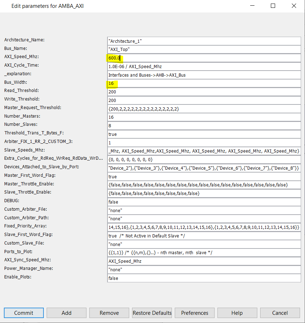
Task: Click the Power_Manager_Name: label
Action: [x=28, y=268]
